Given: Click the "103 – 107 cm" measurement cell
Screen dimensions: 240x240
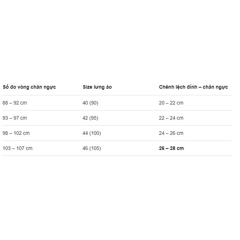Looking at the screenshot, I should tap(17, 148).
